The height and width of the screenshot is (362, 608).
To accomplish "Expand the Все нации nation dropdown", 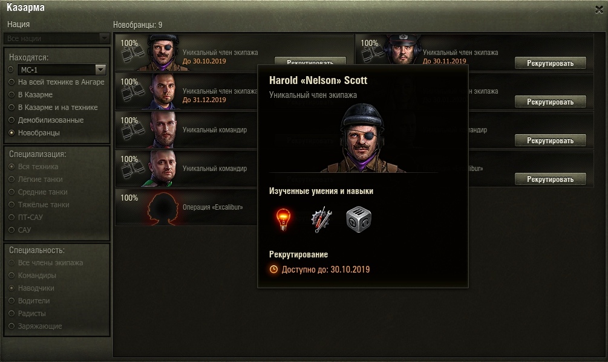I will click(57, 38).
